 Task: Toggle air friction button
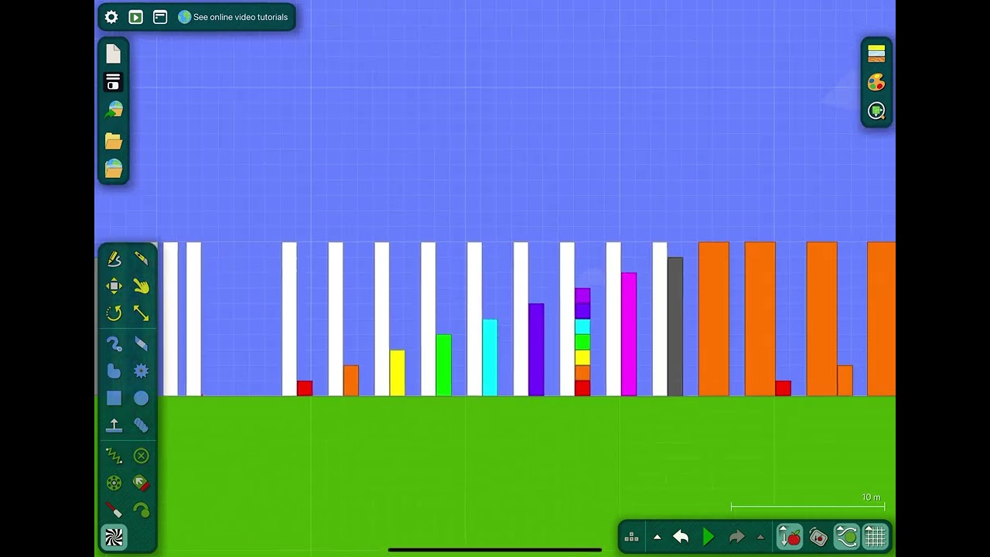(847, 536)
